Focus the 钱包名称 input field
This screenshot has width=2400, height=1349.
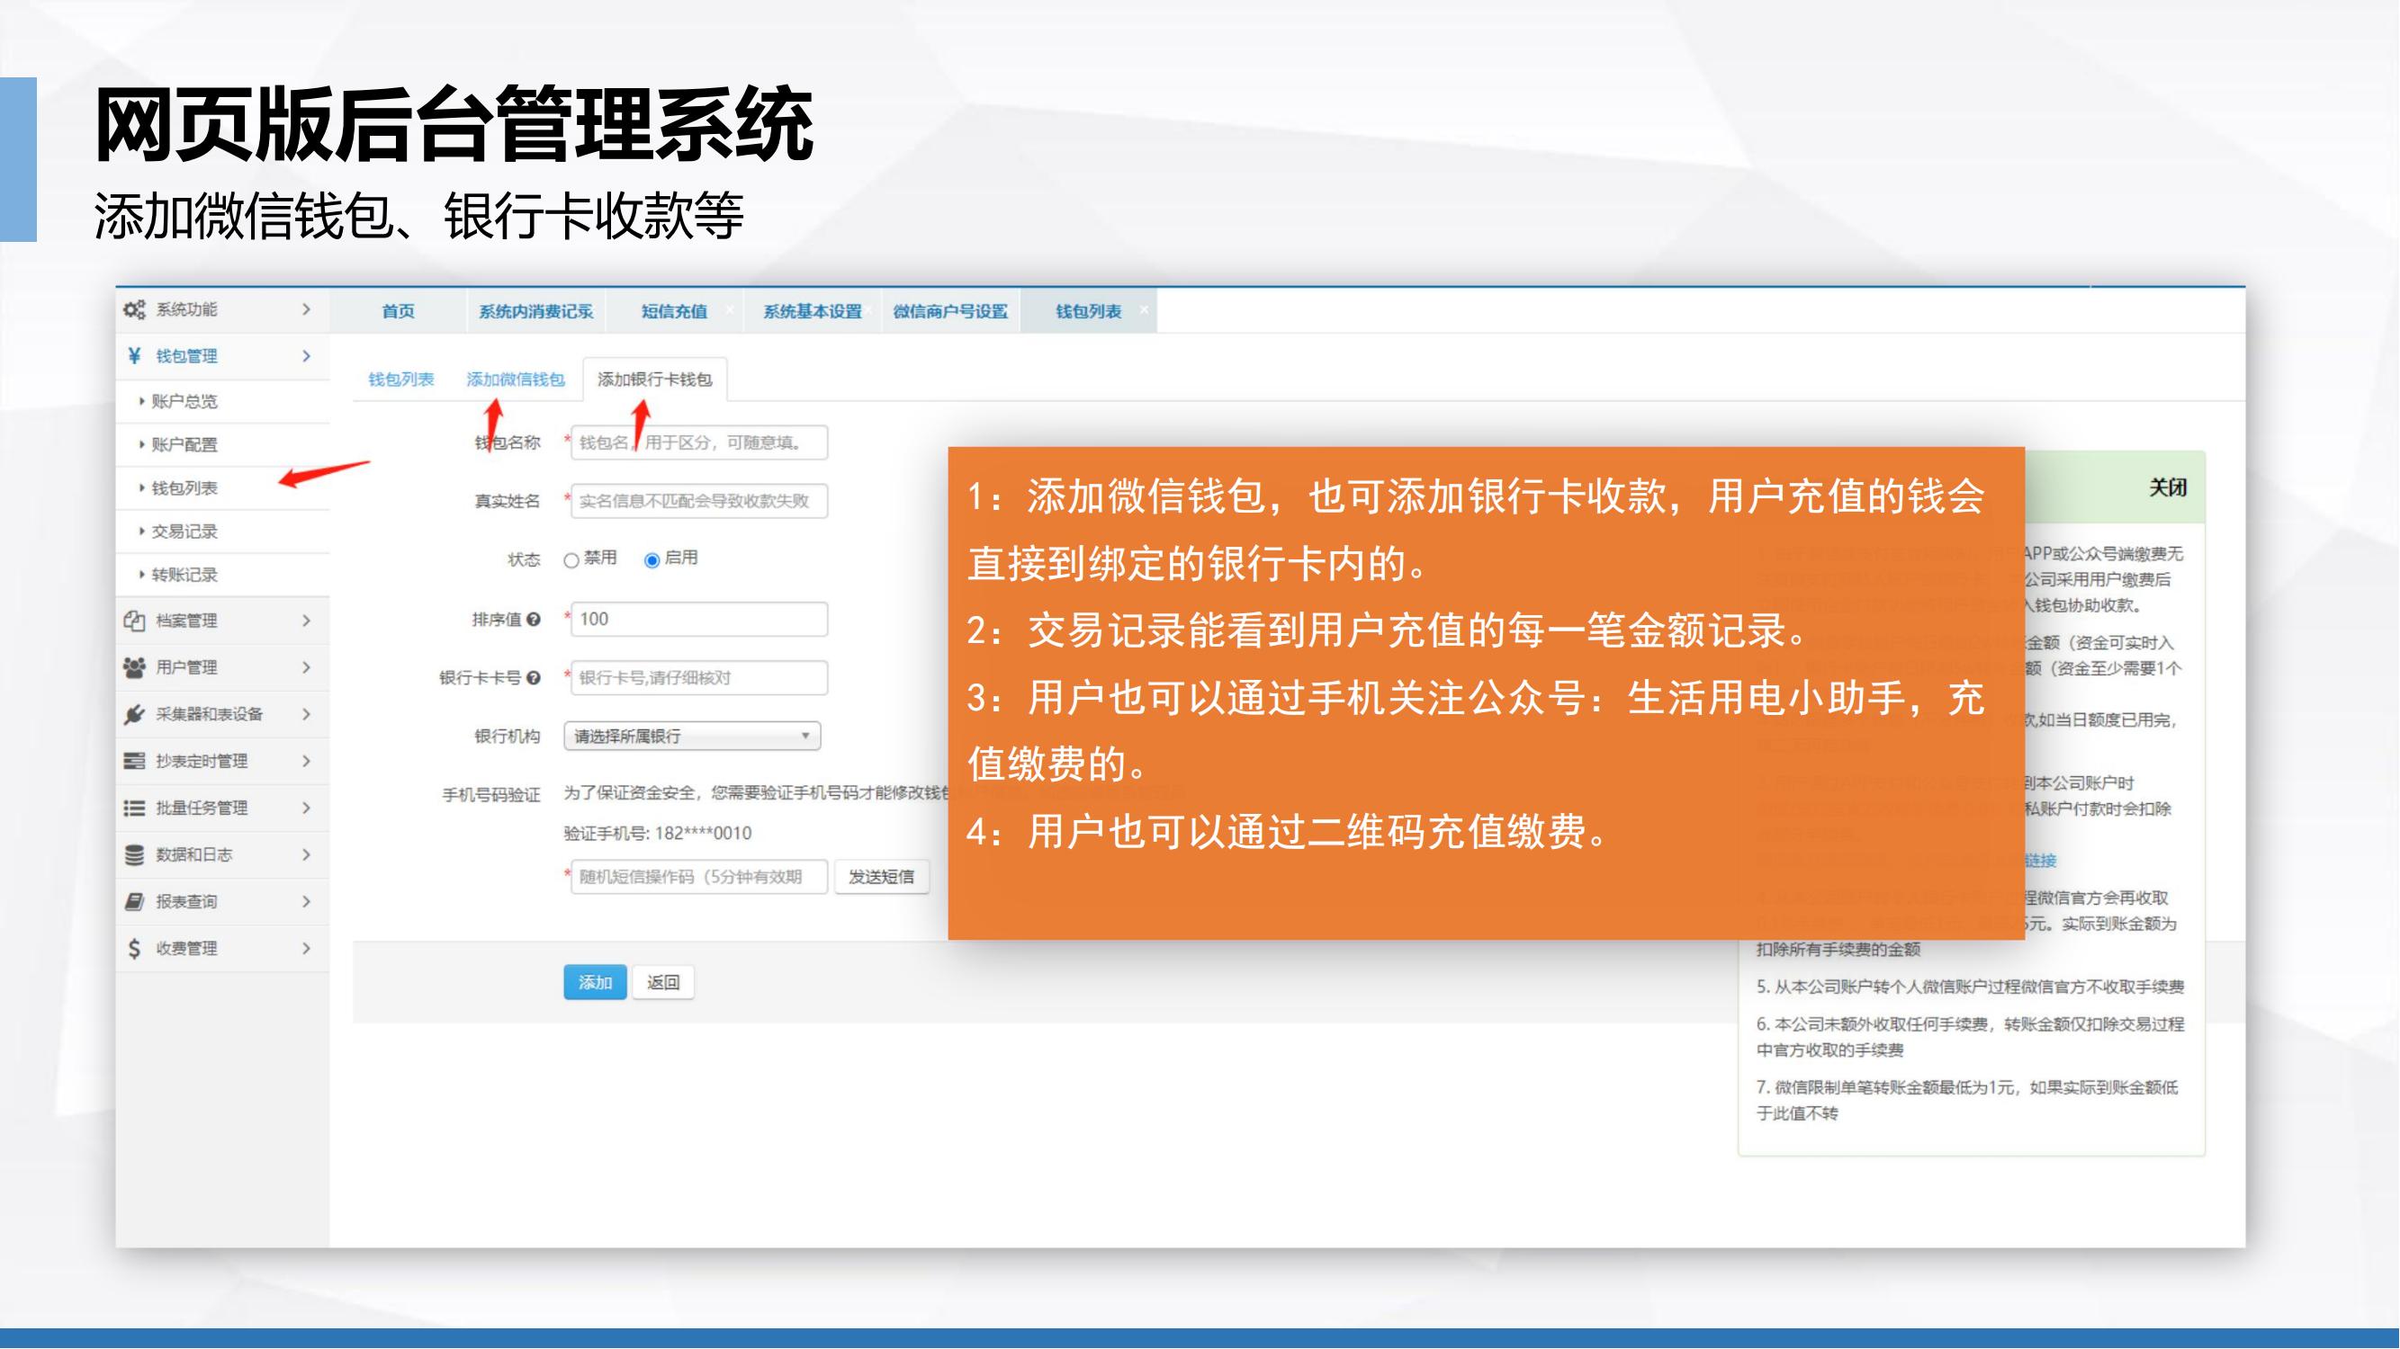(698, 442)
